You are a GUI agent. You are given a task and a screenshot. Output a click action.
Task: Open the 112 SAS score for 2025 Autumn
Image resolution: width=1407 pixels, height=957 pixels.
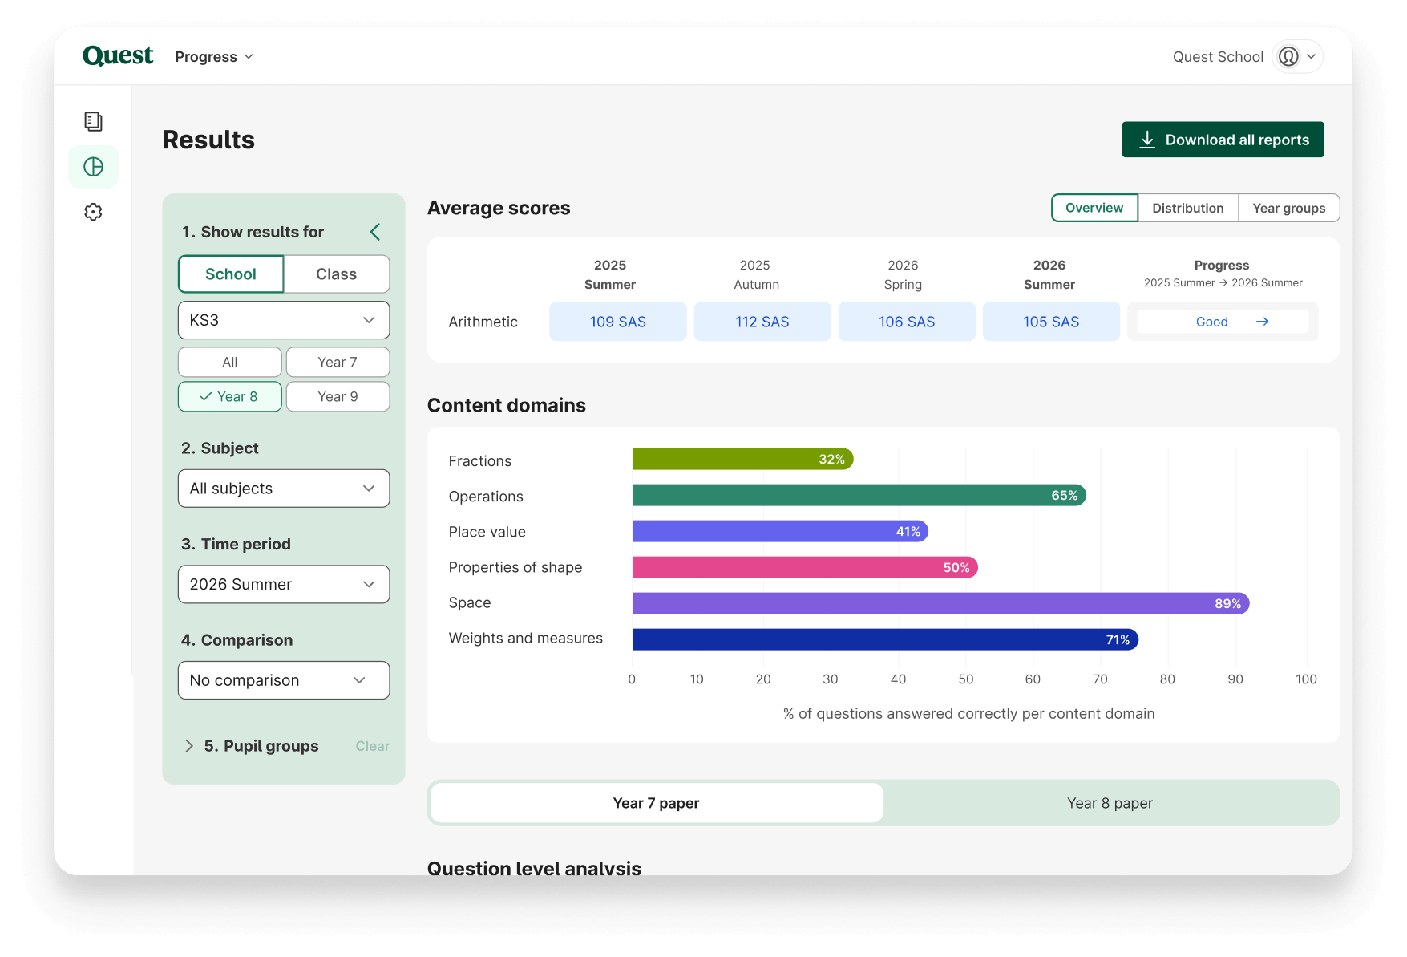[x=762, y=322]
